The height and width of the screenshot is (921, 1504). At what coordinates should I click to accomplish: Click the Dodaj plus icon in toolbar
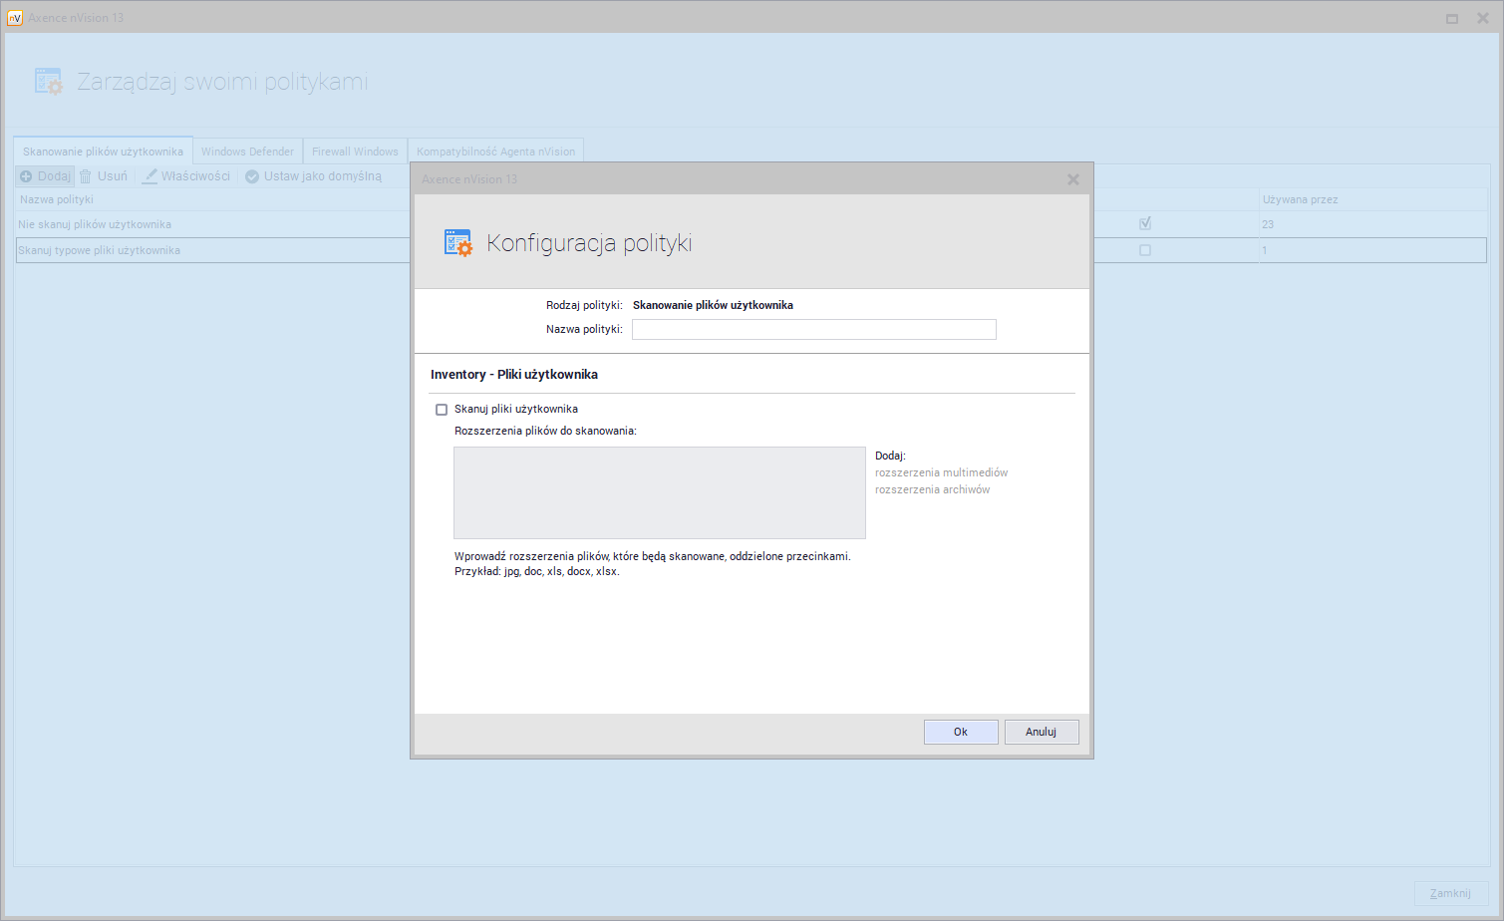point(27,176)
